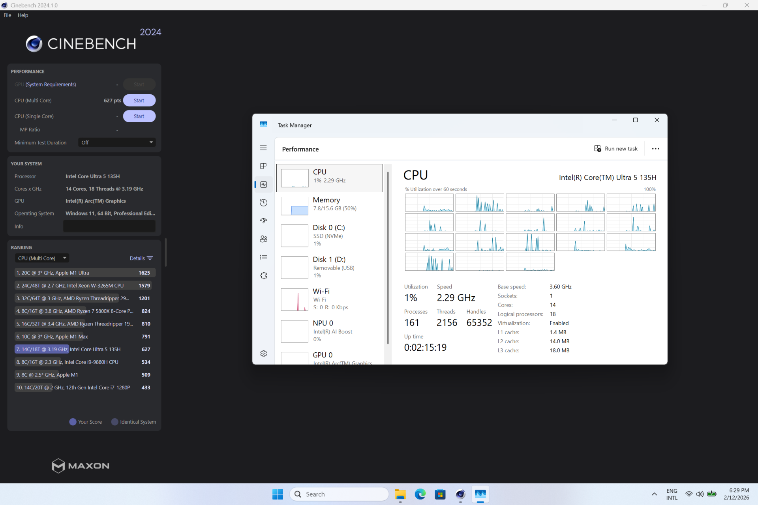Select GPU 0 performance item
The height and width of the screenshot is (505, 758).
click(x=329, y=357)
